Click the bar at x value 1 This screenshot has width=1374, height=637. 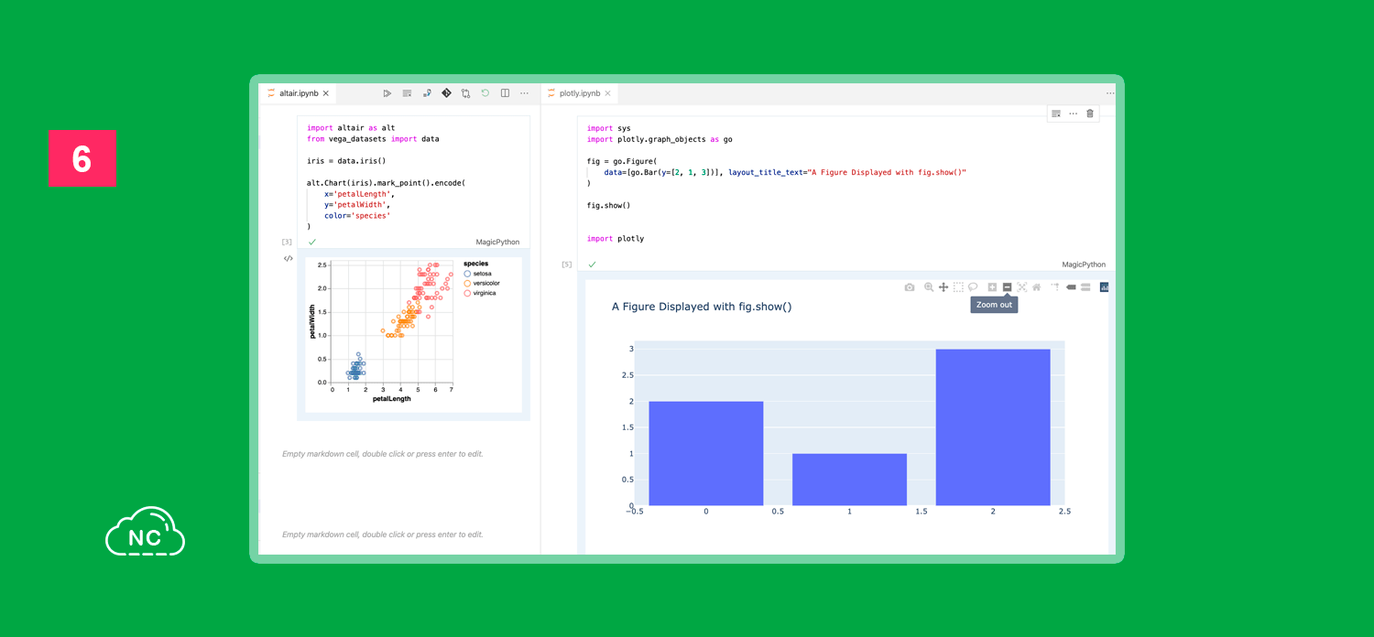coord(849,480)
